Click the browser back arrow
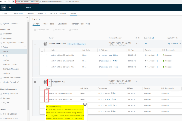Screen dimensions: 182x121 pyautogui.click(x=1, y=1)
